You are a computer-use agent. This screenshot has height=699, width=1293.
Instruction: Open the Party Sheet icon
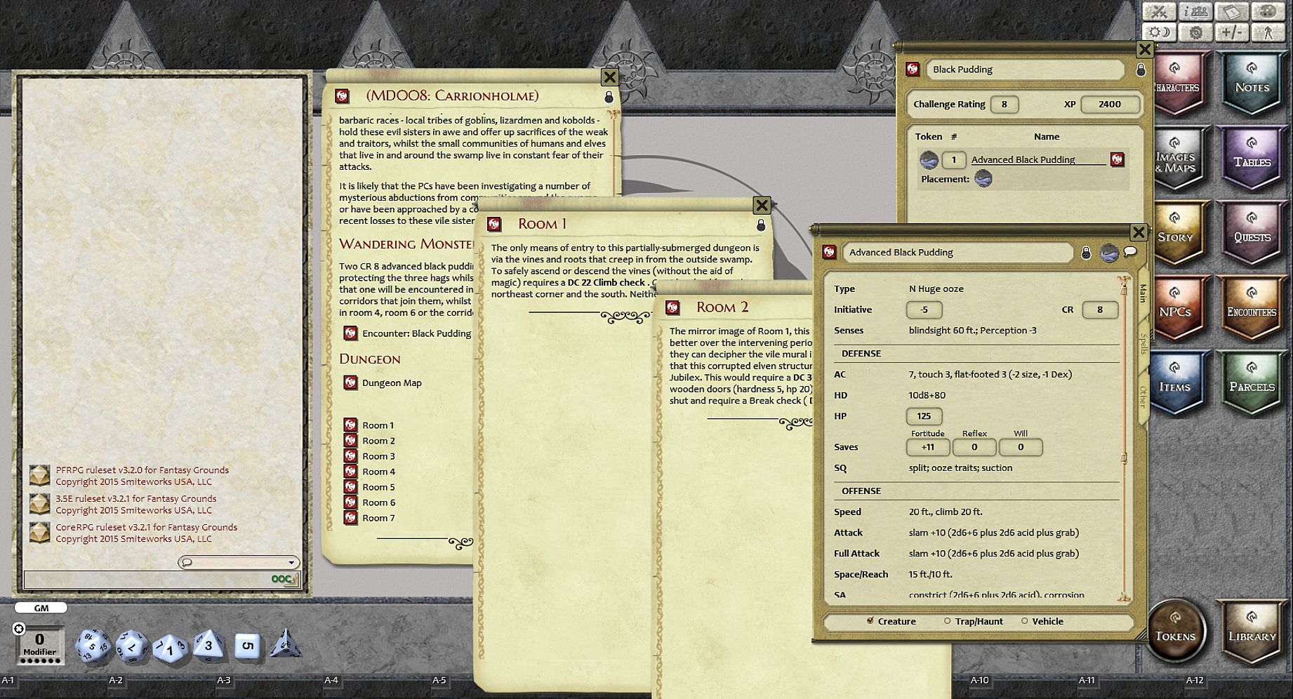pos(1195,12)
